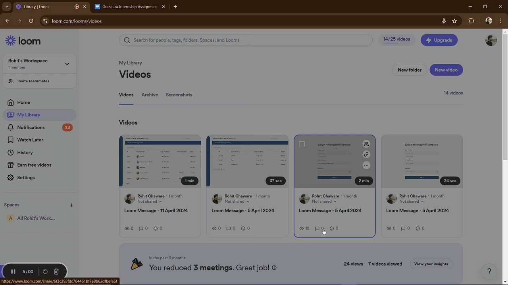
Task: Click the New folder button
Action: tap(410, 70)
